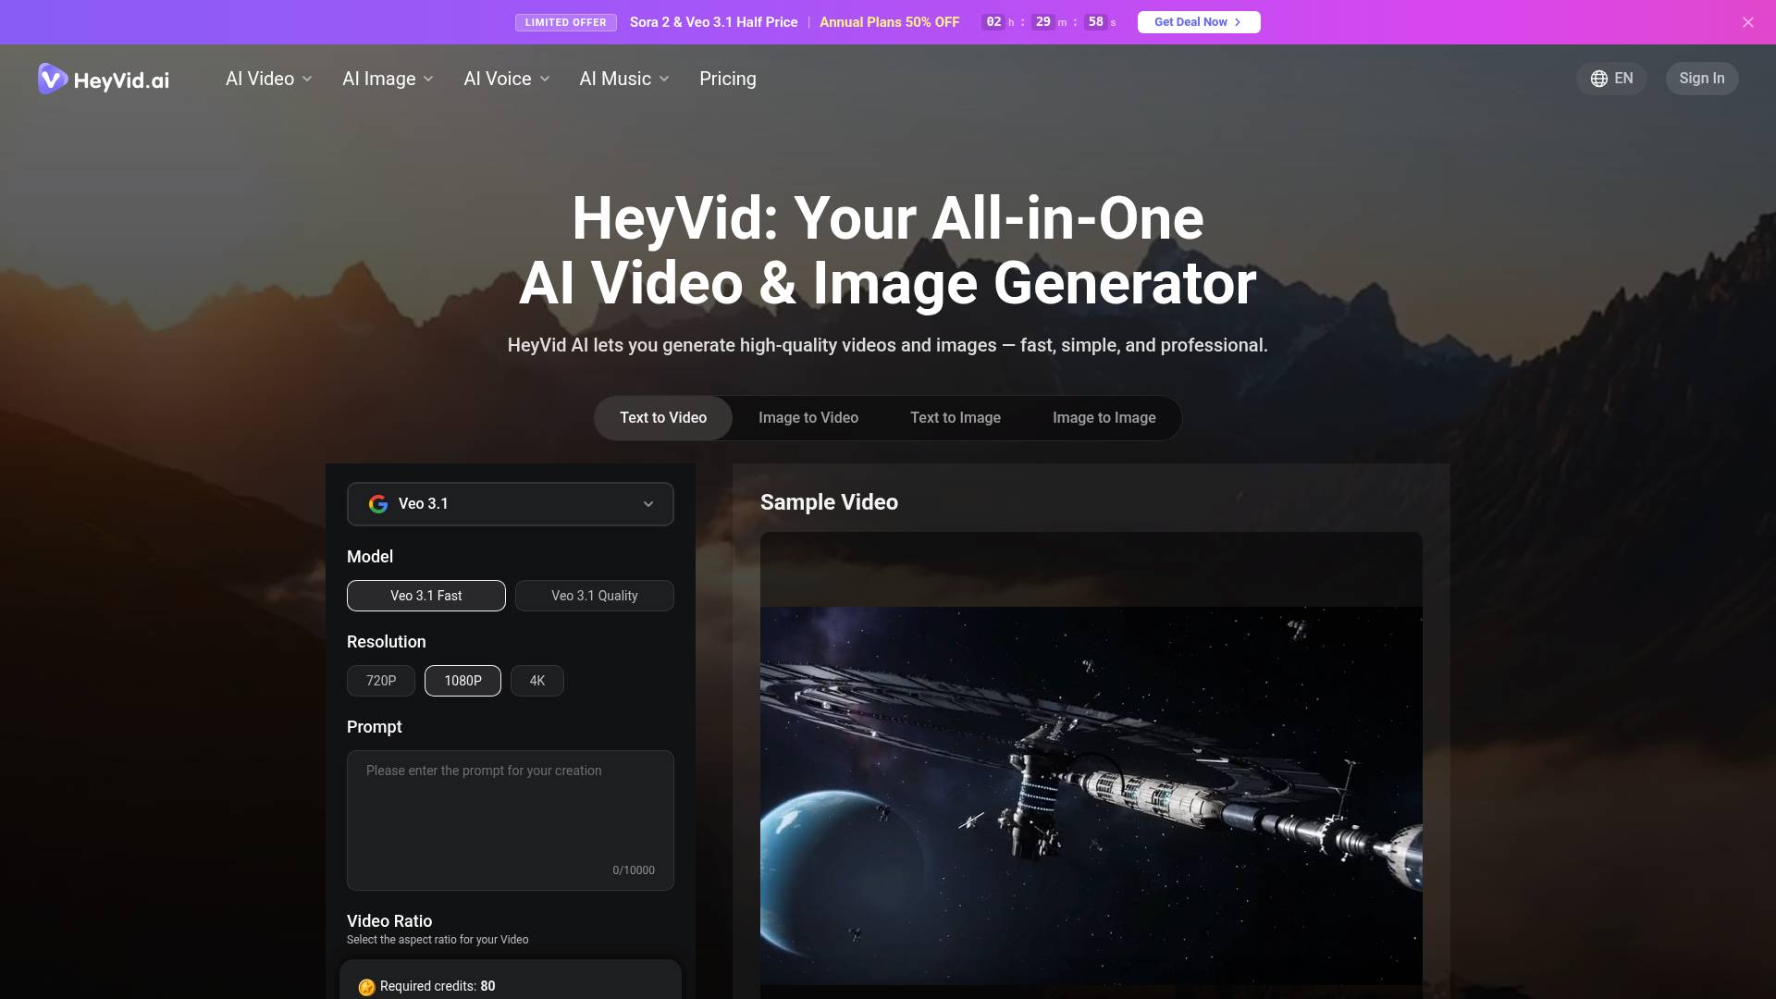Select the Veo 3.1 Quality model
This screenshot has height=999, width=1776.
point(595,596)
